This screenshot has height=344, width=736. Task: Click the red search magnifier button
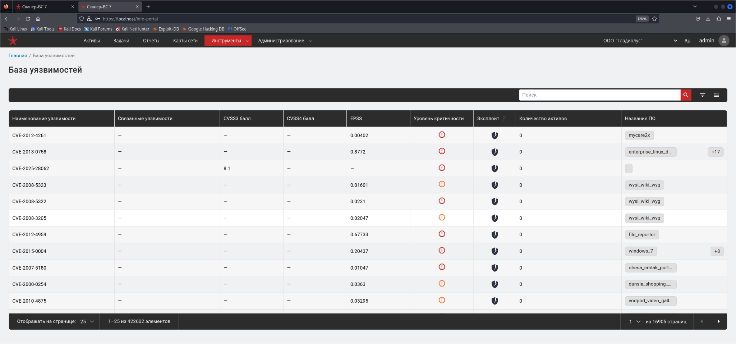pyautogui.click(x=686, y=95)
